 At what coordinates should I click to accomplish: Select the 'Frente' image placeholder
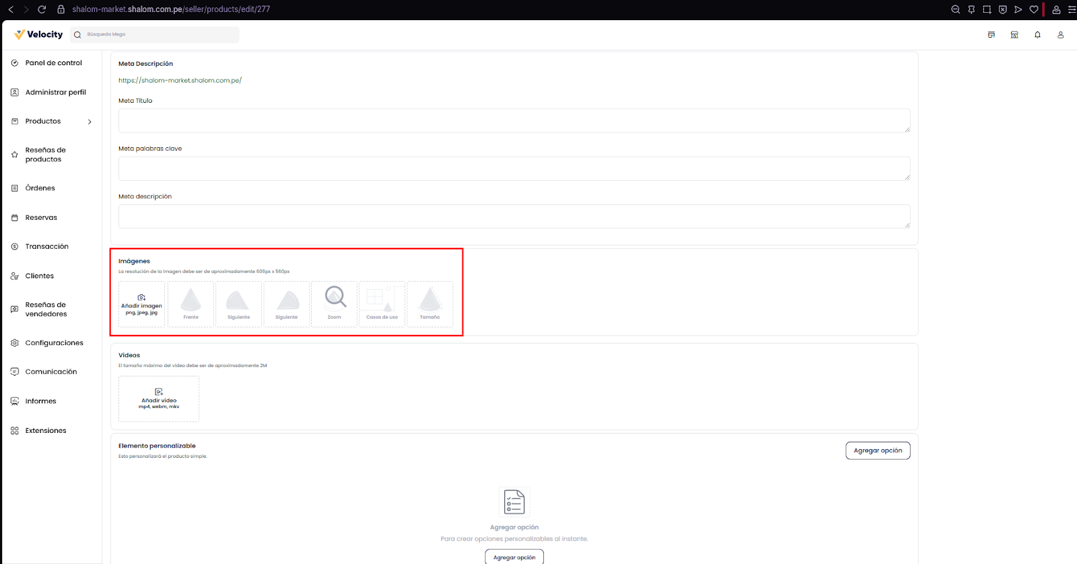191,305
